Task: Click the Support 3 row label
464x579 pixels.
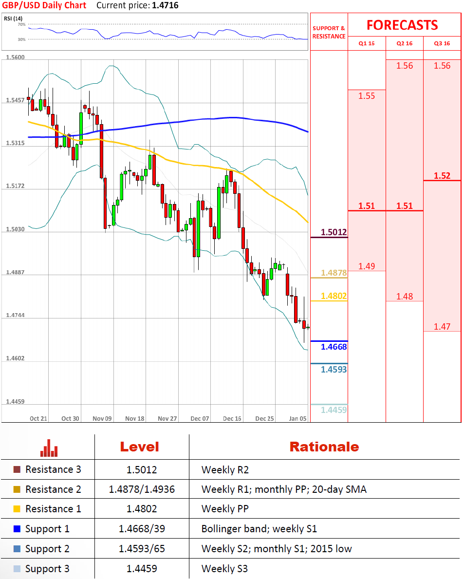Action: coord(47,569)
